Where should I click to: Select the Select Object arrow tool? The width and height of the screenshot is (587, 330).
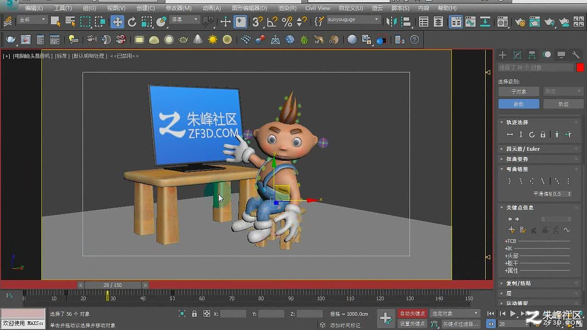55,22
